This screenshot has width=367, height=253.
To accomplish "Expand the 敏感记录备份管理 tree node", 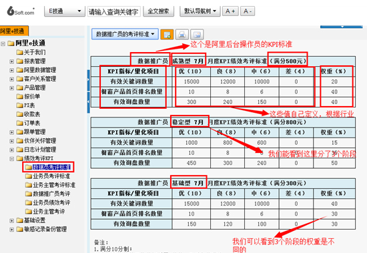I will (x=12, y=230).
